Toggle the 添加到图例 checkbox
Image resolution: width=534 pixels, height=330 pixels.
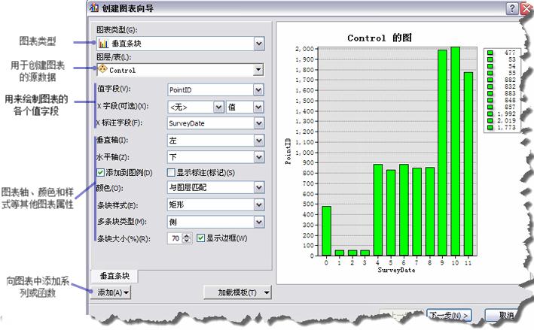(x=100, y=172)
